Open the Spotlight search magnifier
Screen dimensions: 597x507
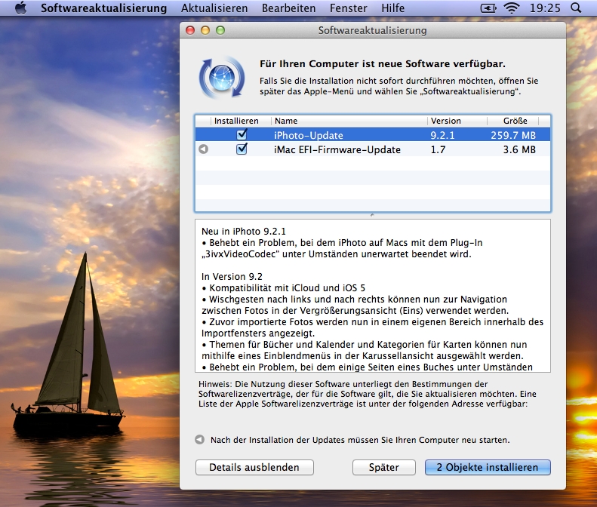[577, 8]
